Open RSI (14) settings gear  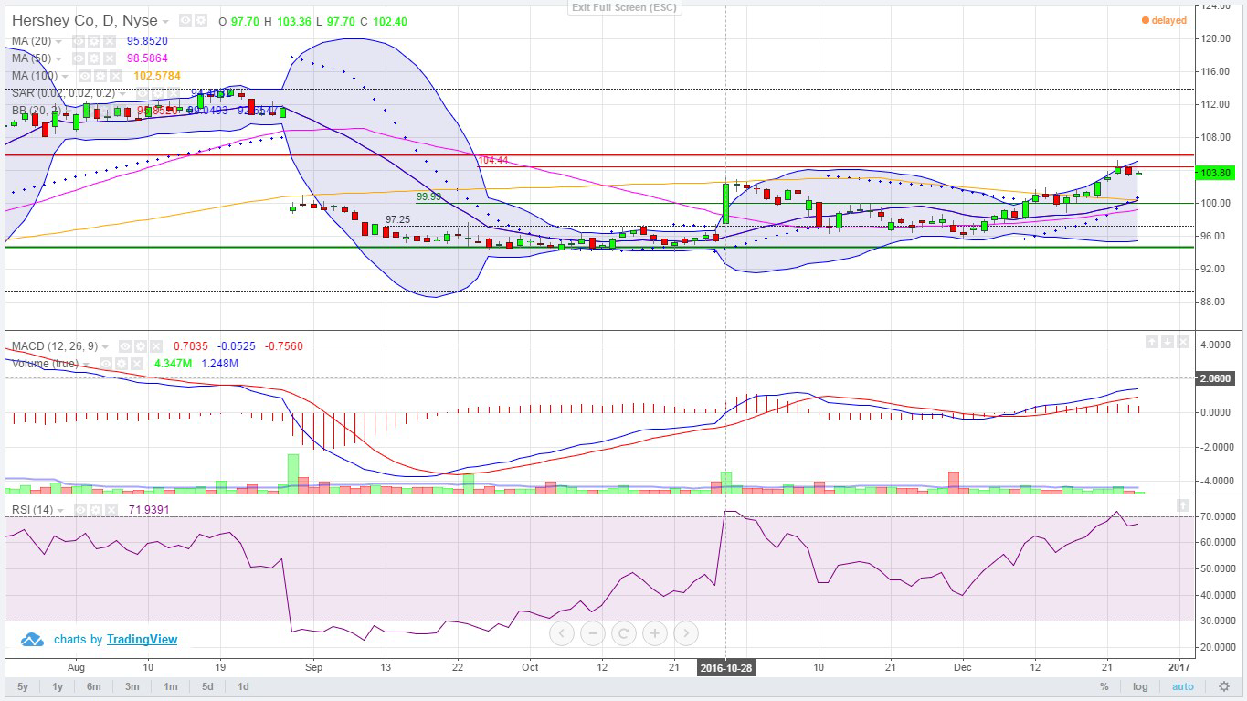[96, 510]
